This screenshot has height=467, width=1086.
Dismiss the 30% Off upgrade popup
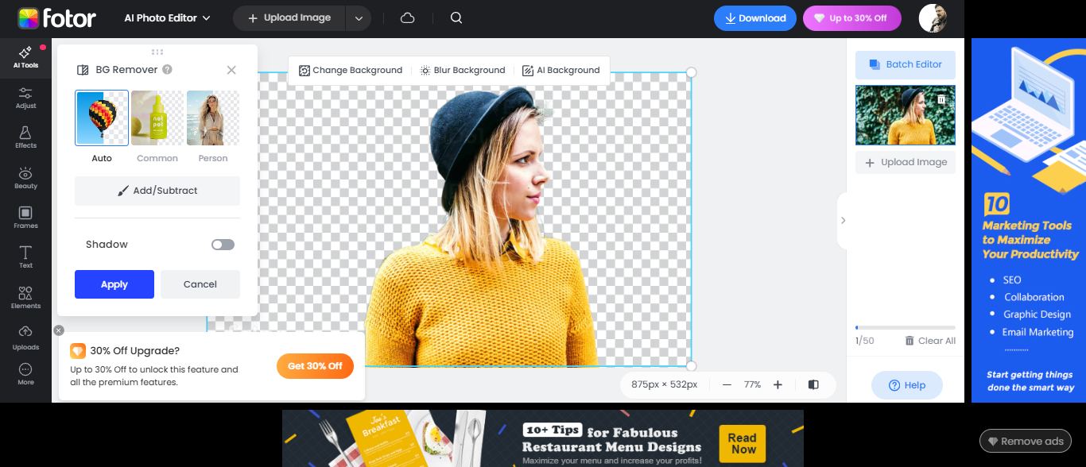[x=59, y=330]
